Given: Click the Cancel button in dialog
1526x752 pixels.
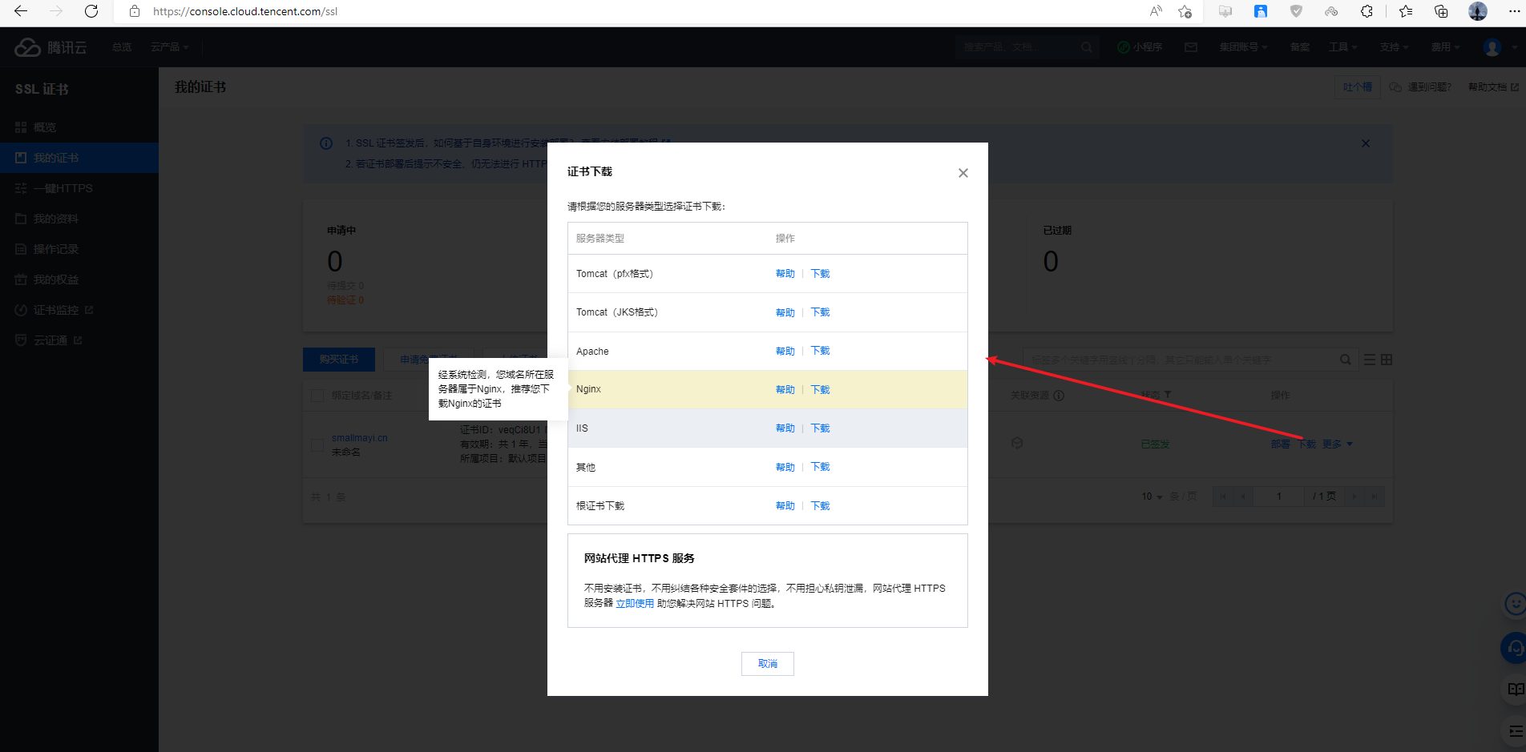Looking at the screenshot, I should coord(768,664).
